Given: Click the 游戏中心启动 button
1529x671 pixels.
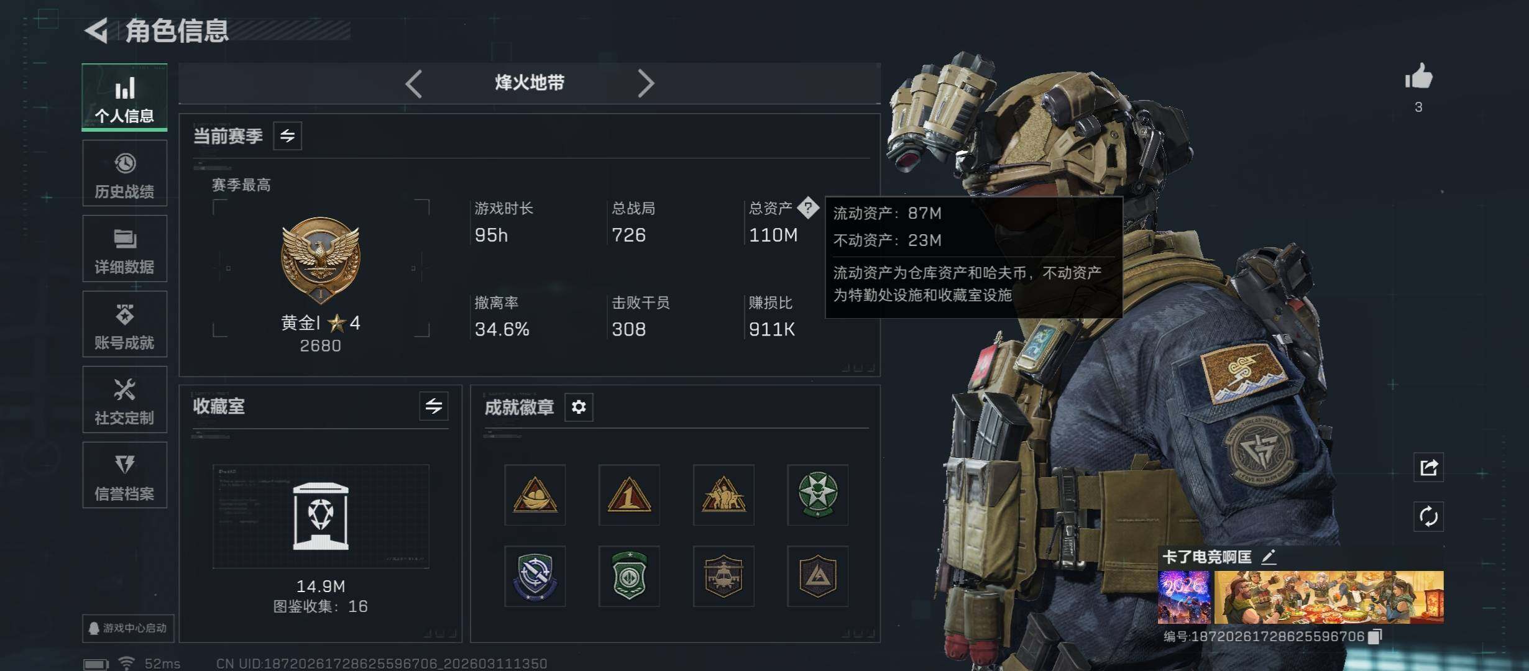Looking at the screenshot, I should [x=128, y=628].
